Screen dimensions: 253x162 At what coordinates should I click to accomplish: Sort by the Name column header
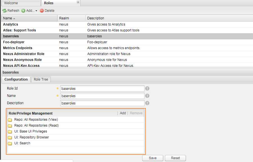[x=29, y=18]
